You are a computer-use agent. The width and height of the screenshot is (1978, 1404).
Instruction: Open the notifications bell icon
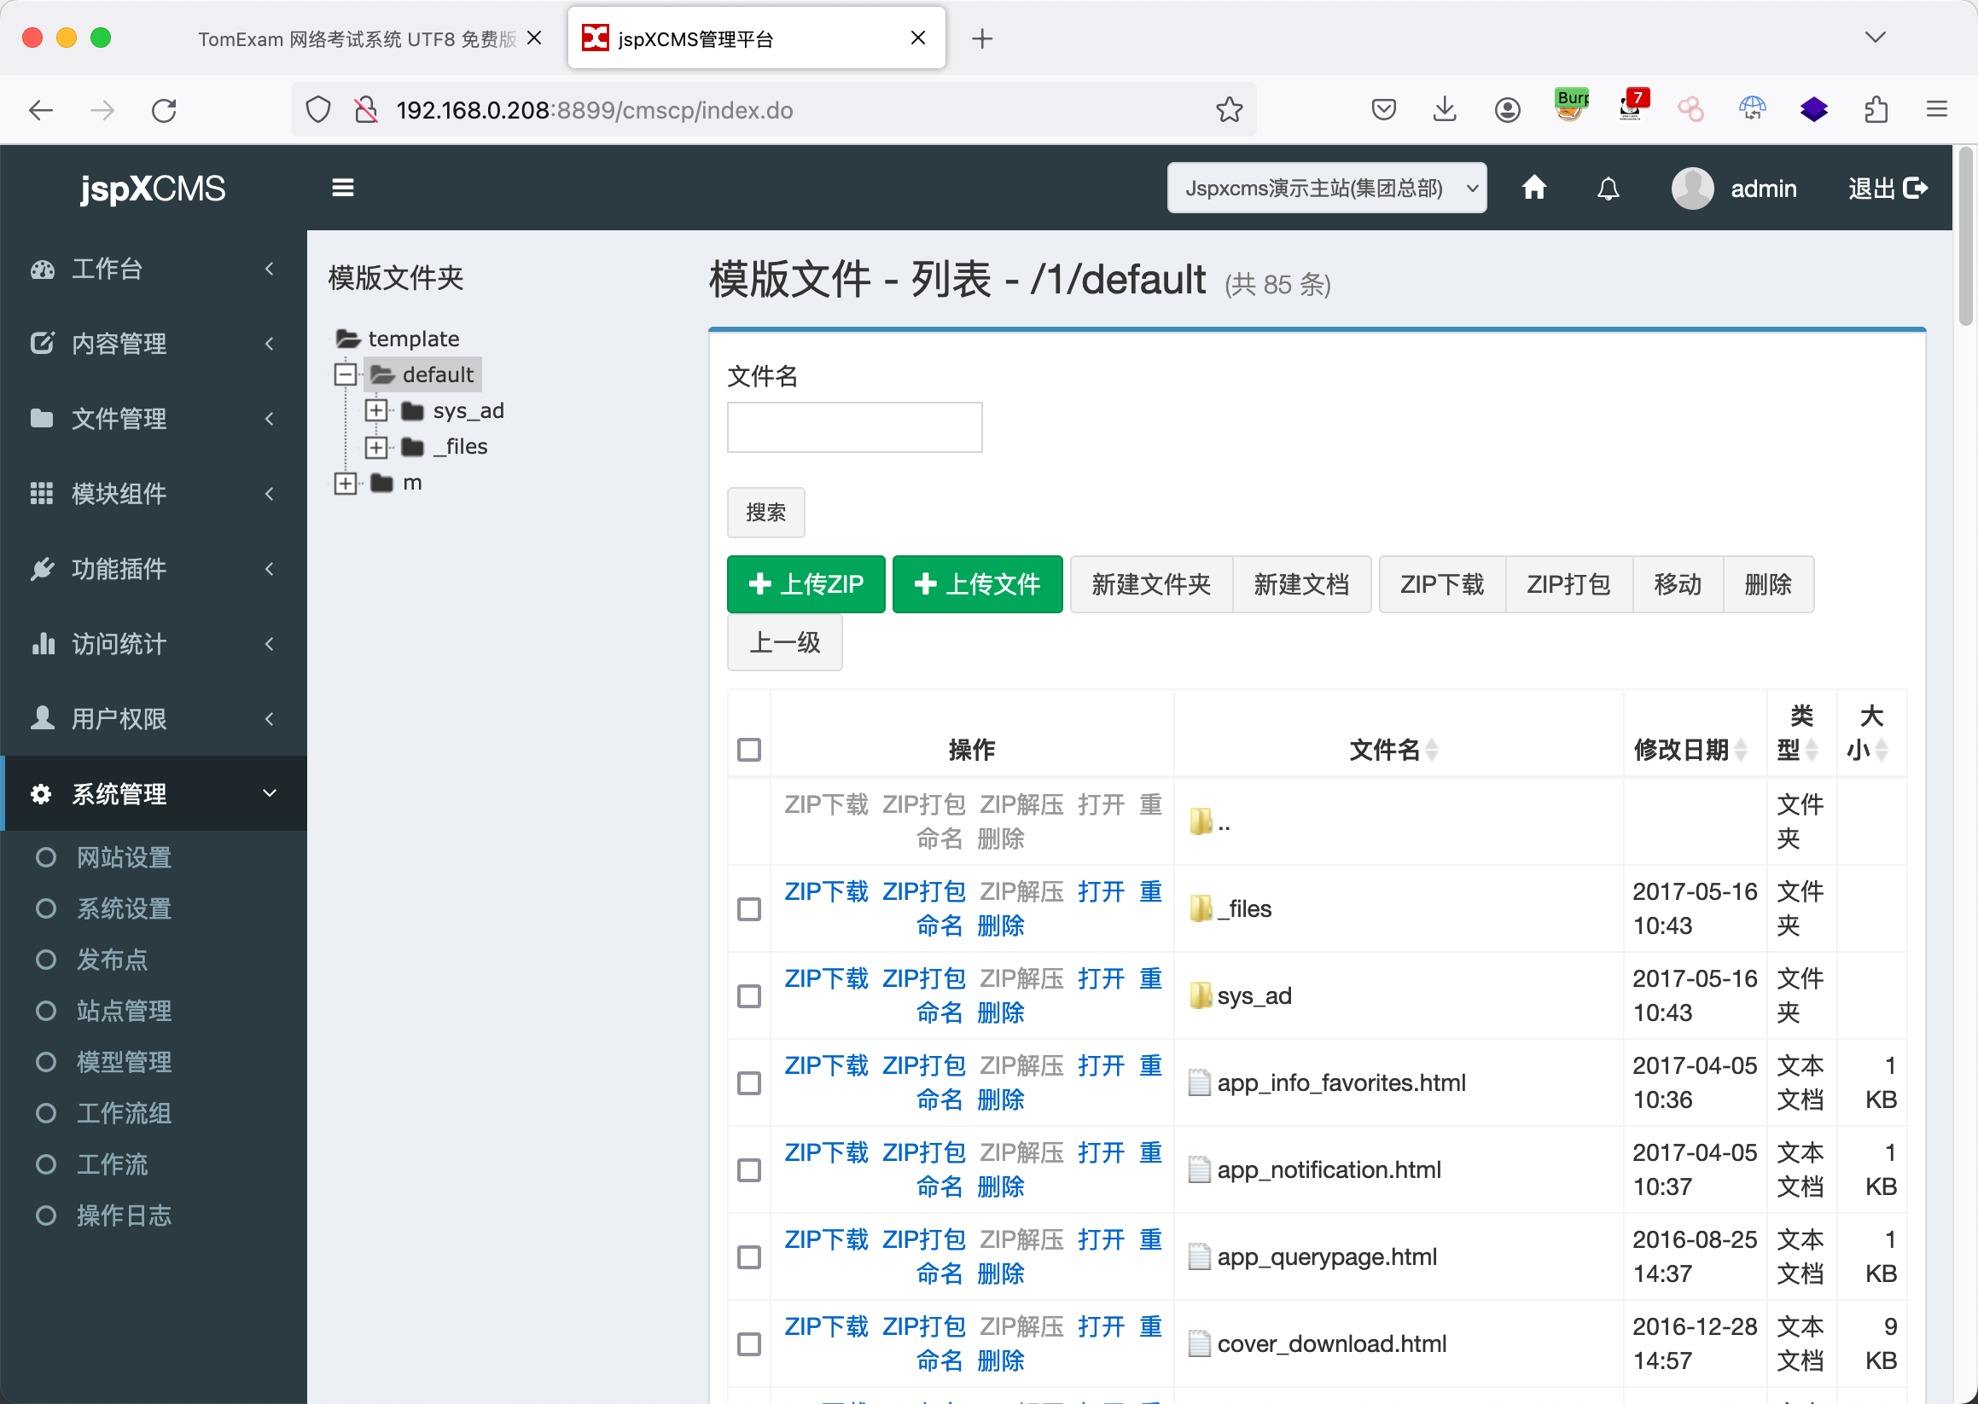[1608, 188]
